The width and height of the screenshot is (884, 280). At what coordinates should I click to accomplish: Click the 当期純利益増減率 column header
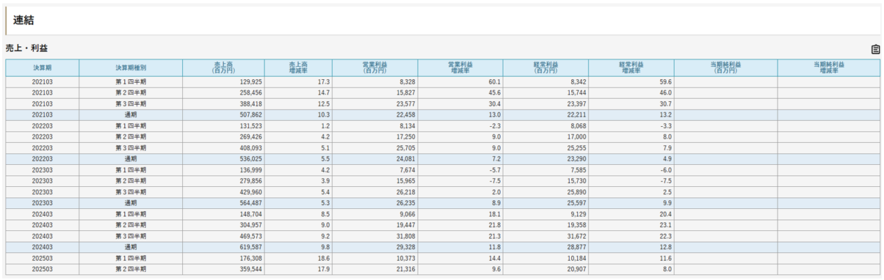(x=828, y=68)
